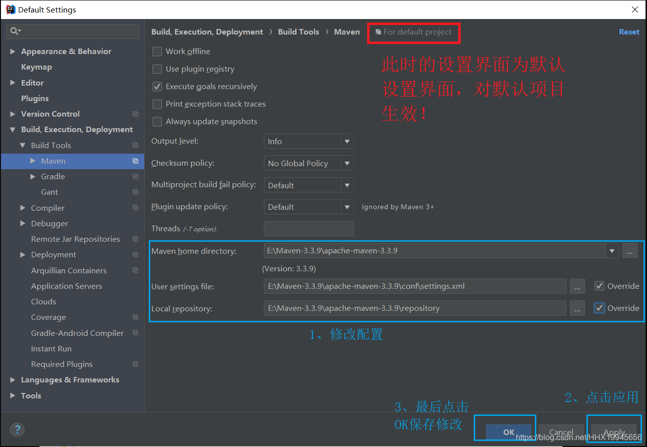Click Build, Execution, Deployment breadcrumb
Screen dimensions: 647x447
coord(207,32)
